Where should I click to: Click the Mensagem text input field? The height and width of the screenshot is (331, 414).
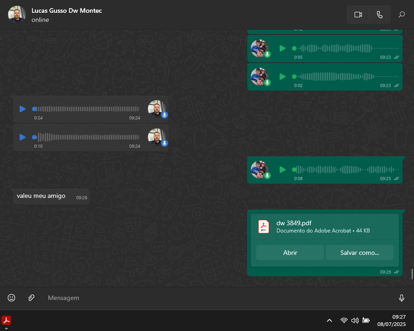[215, 298]
